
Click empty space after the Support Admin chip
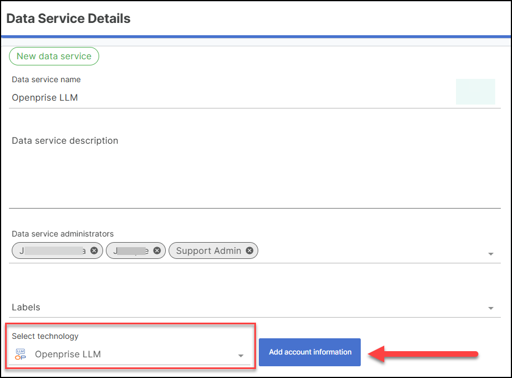pyautogui.click(x=370, y=251)
